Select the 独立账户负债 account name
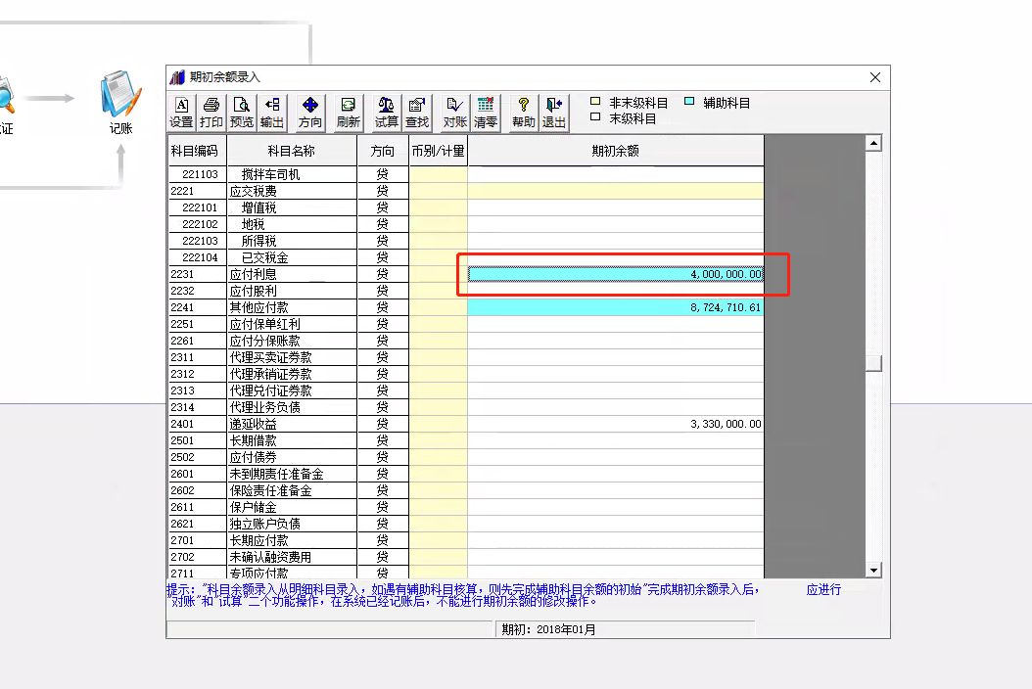 [264, 524]
